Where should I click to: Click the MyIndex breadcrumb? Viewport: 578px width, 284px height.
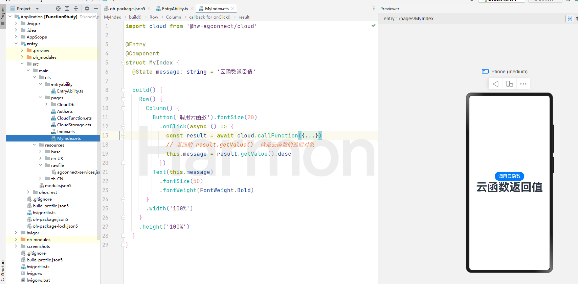pos(112,17)
